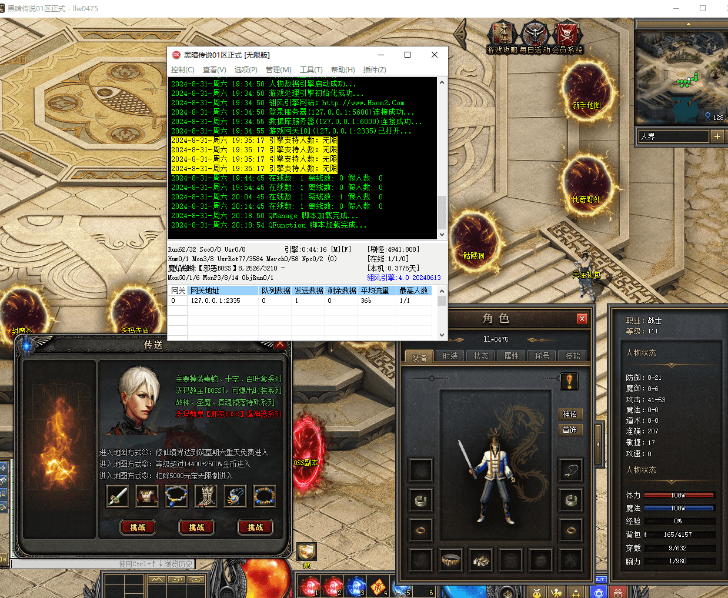Switch to the 时装 tab

(x=450, y=356)
